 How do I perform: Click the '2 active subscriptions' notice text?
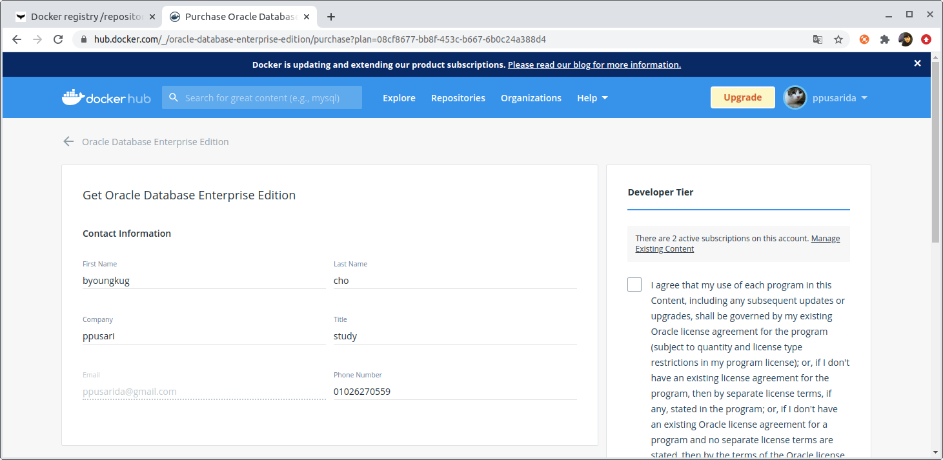(x=722, y=239)
